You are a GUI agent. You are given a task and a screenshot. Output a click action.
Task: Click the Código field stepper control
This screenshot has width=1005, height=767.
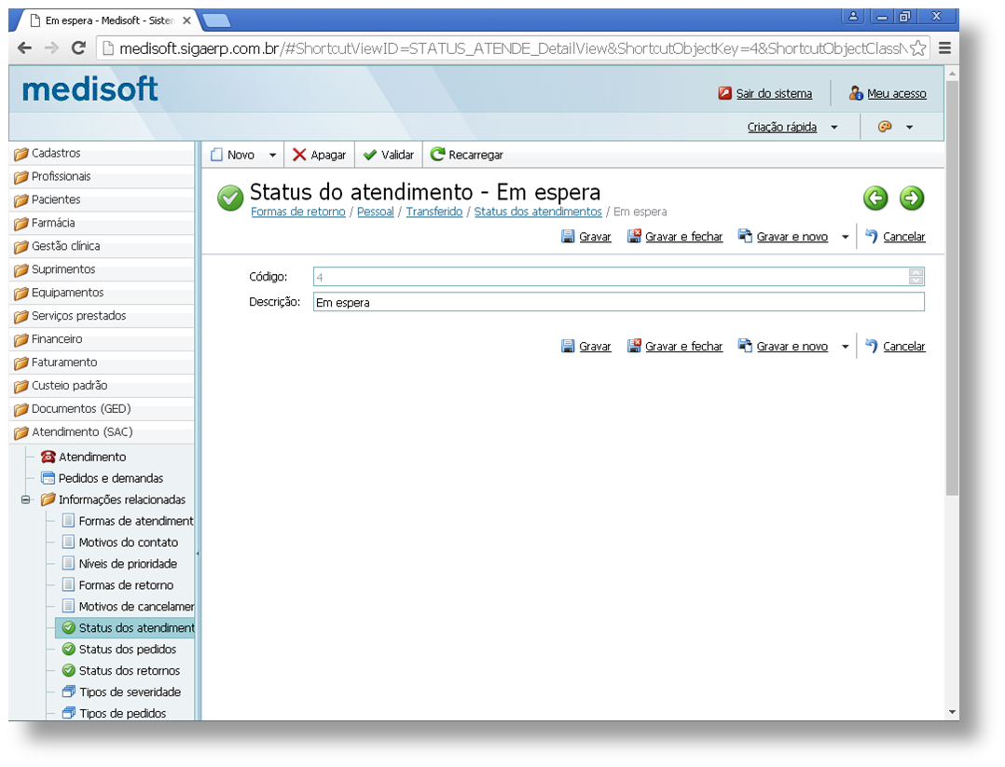(x=916, y=276)
